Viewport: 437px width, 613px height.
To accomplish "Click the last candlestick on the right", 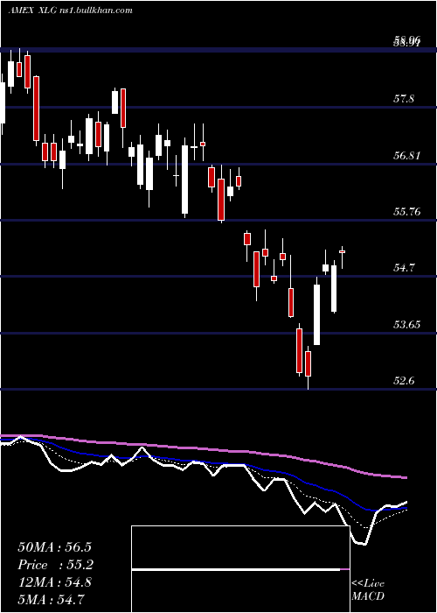I will (343, 252).
